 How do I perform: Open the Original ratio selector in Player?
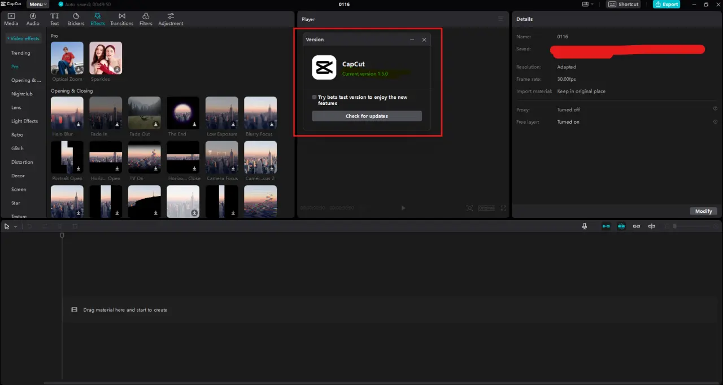486,208
